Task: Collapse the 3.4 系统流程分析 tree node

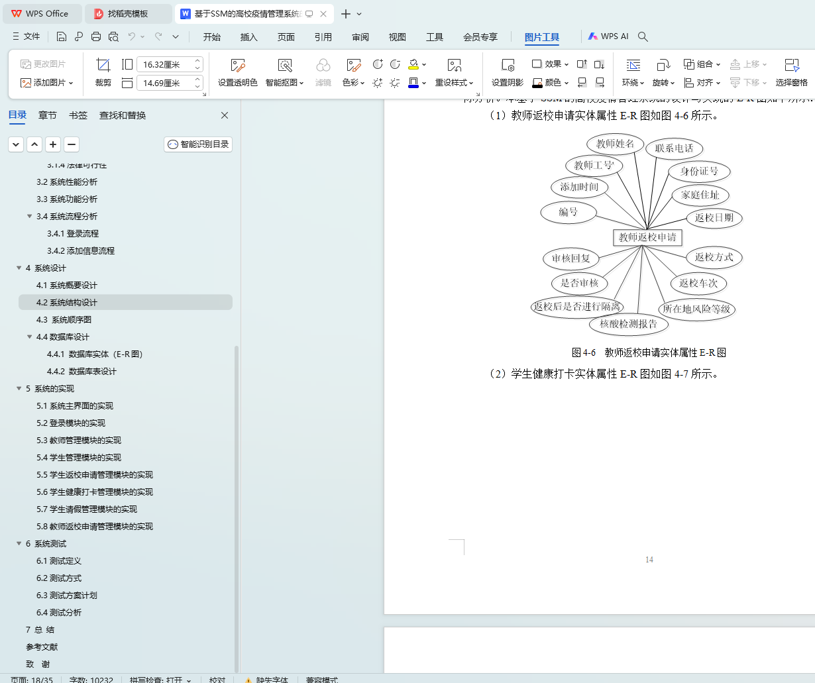Action: 29,217
